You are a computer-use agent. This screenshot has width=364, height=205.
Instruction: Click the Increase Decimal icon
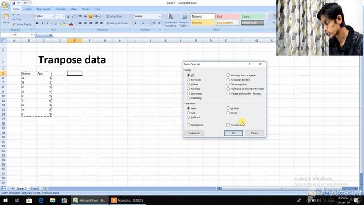(x=154, y=23)
